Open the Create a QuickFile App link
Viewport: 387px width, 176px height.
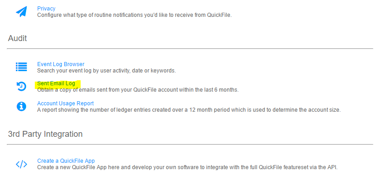point(66,161)
